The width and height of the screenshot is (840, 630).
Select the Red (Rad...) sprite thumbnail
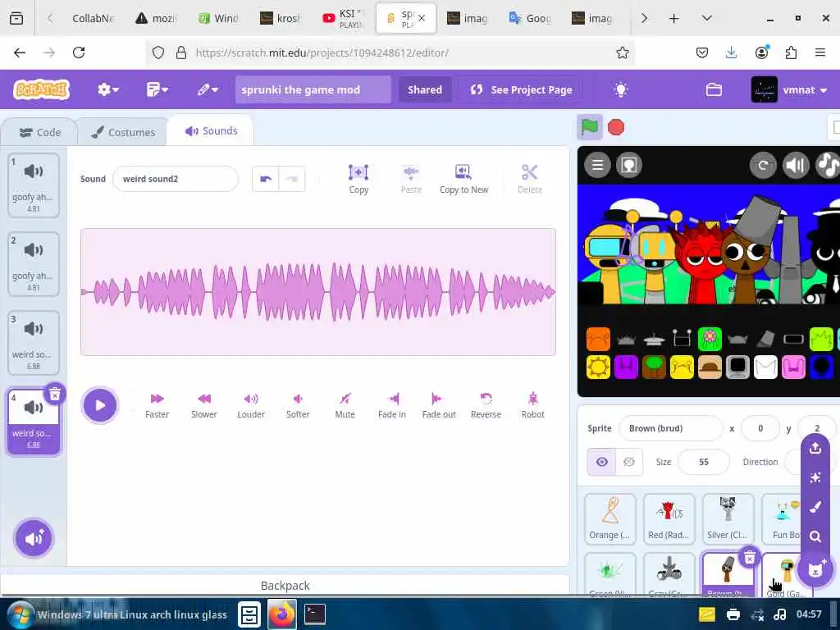pos(669,518)
